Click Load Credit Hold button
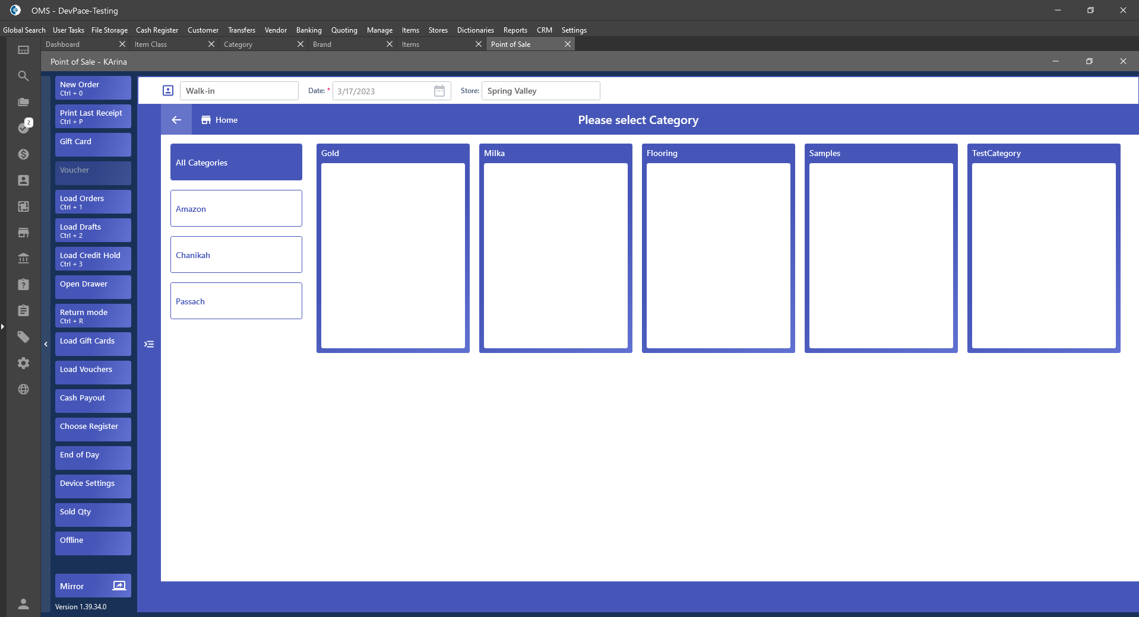The image size is (1139, 617). pos(93,259)
